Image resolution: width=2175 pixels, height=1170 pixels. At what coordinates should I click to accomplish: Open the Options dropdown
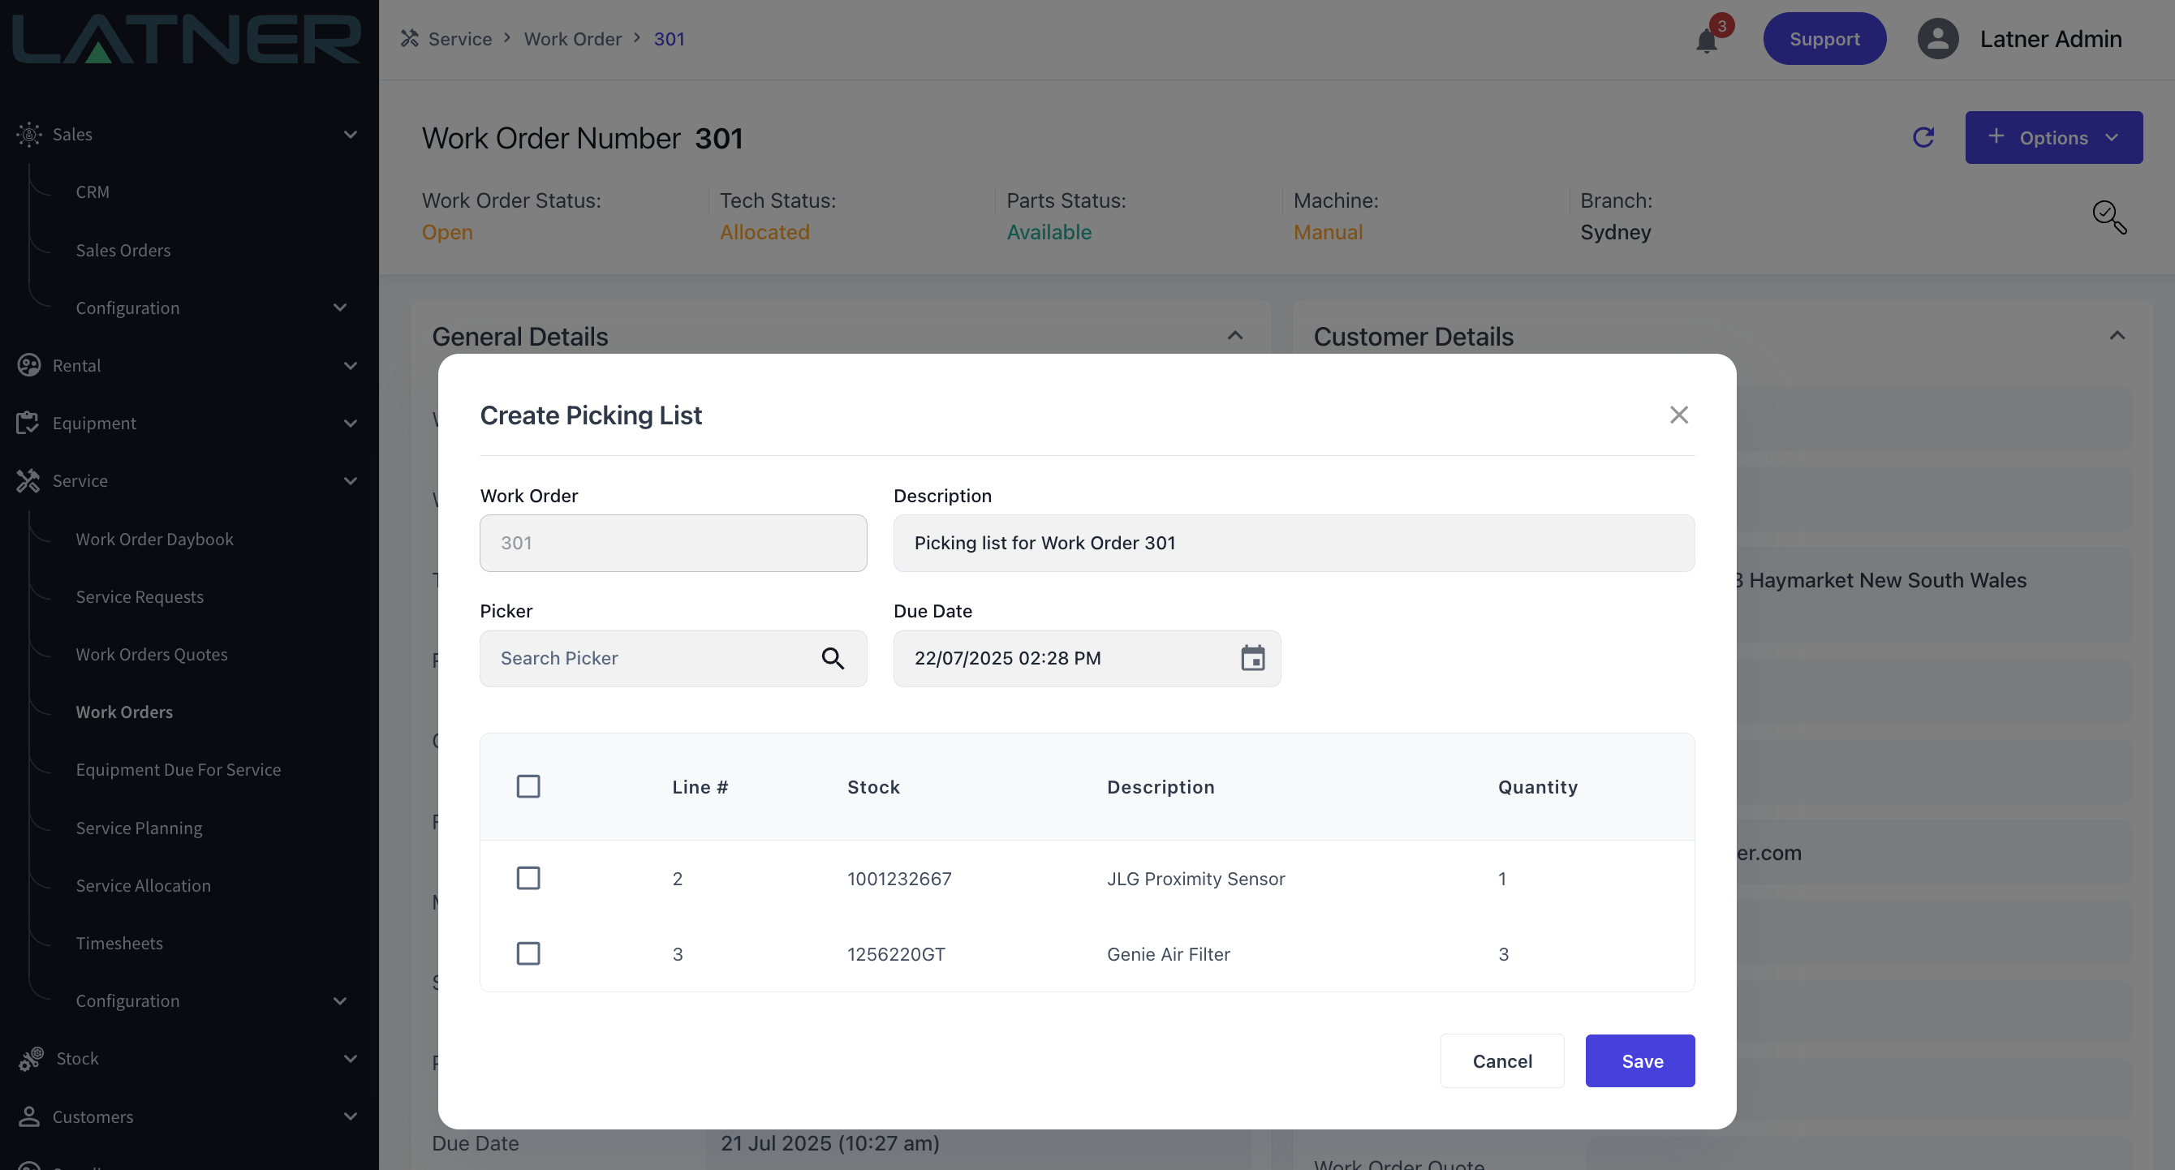[2052, 138]
